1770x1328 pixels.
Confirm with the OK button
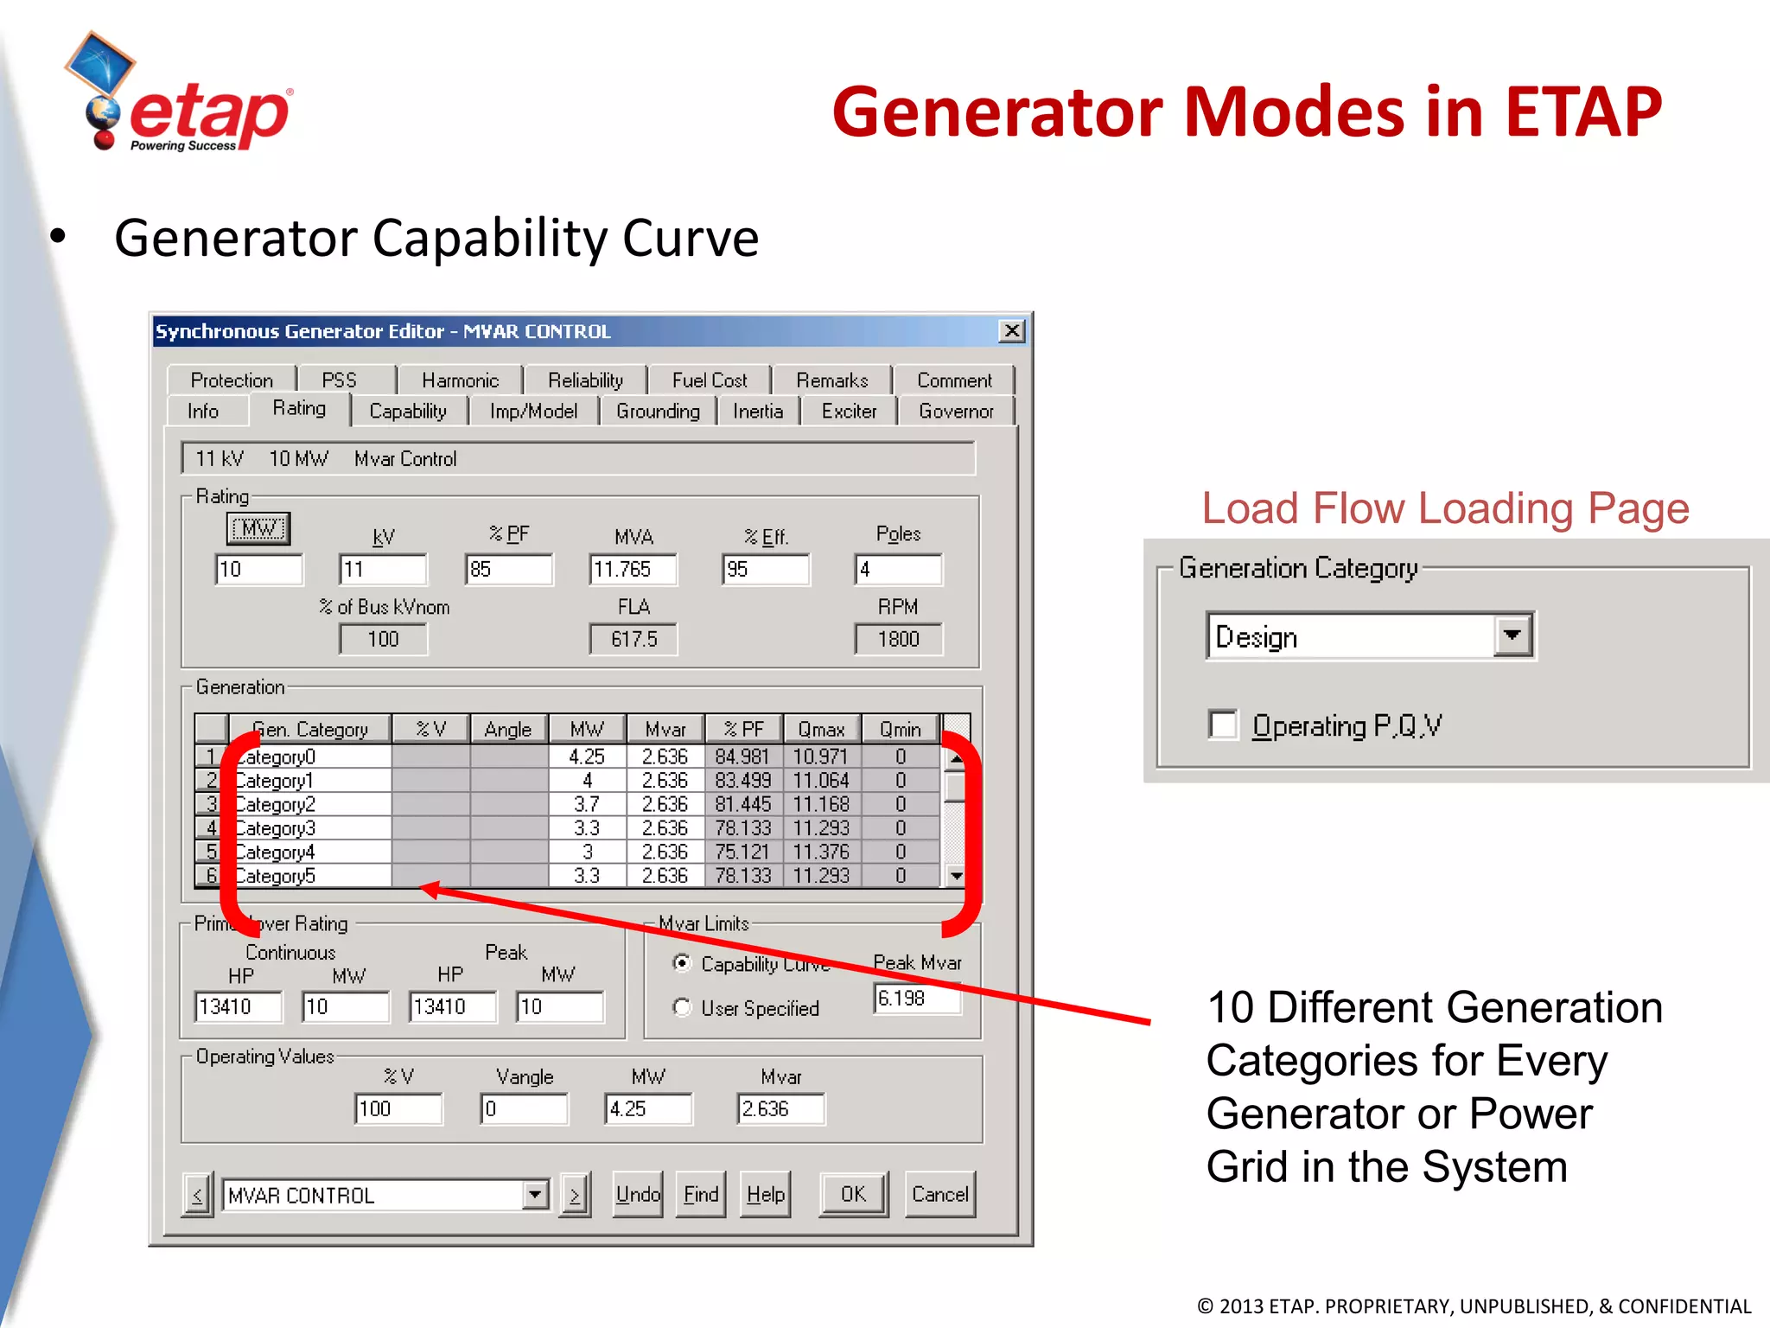point(854,1195)
